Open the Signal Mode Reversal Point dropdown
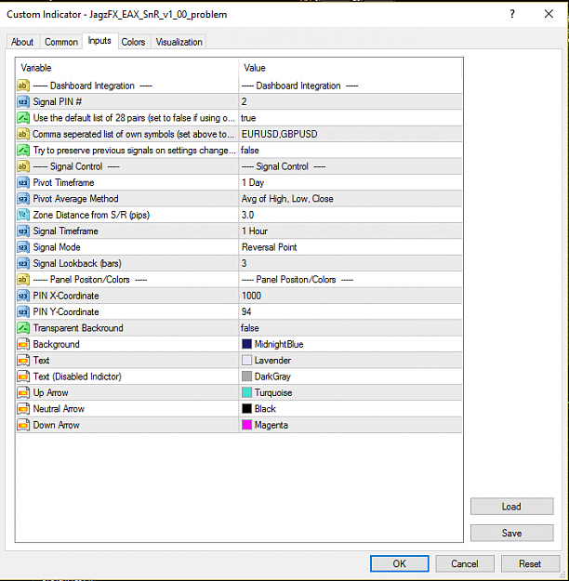This screenshot has height=581, width=569. (x=351, y=247)
